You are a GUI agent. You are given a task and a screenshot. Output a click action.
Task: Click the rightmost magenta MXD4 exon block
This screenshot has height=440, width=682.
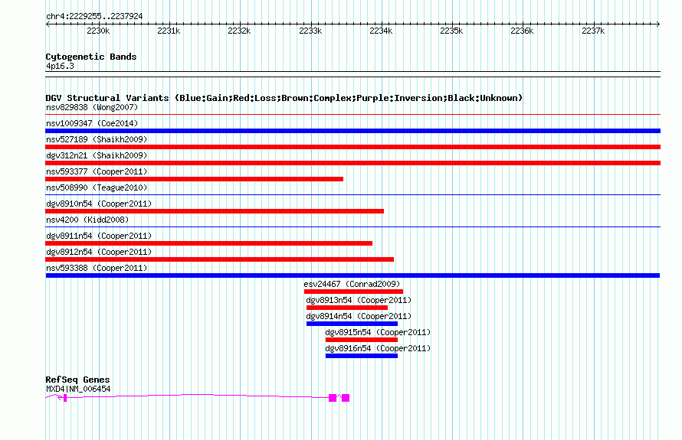pos(346,398)
